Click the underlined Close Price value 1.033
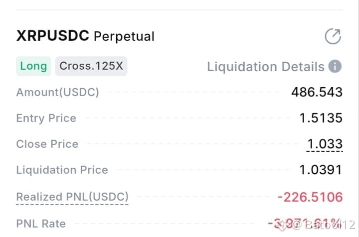This screenshot has width=359, height=237. tap(325, 144)
